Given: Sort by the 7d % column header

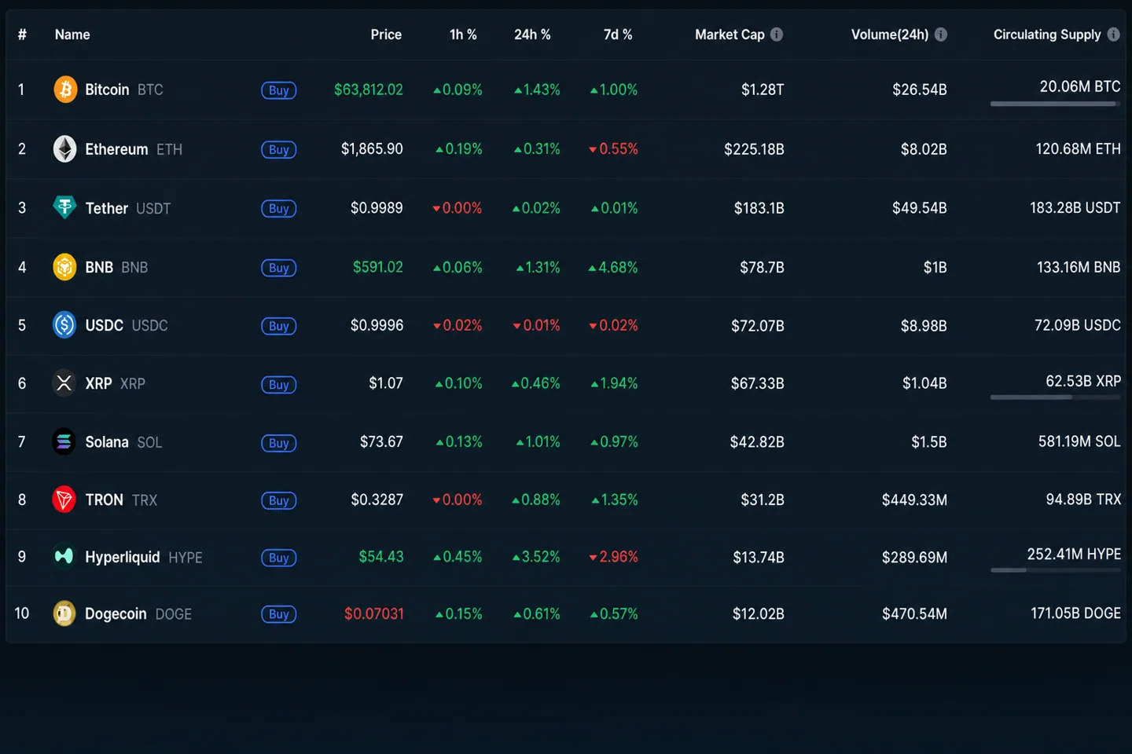Looking at the screenshot, I should click(x=618, y=35).
